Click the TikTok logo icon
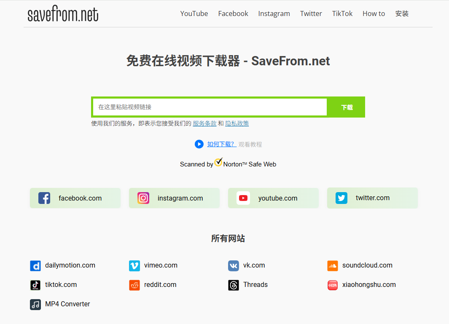This screenshot has width=449, height=324. [35, 285]
